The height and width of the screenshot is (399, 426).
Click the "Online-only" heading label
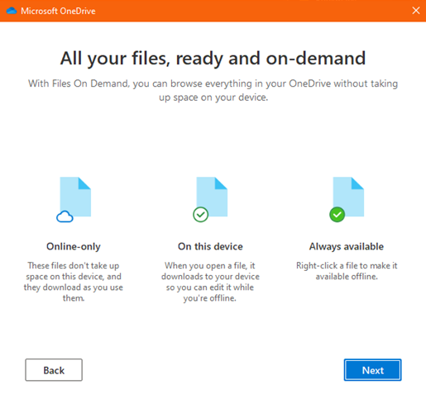[74, 246]
